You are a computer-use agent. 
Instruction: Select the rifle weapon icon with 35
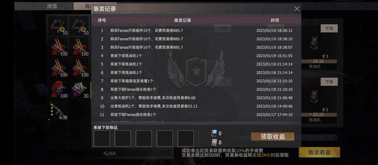[x=58, y=111]
